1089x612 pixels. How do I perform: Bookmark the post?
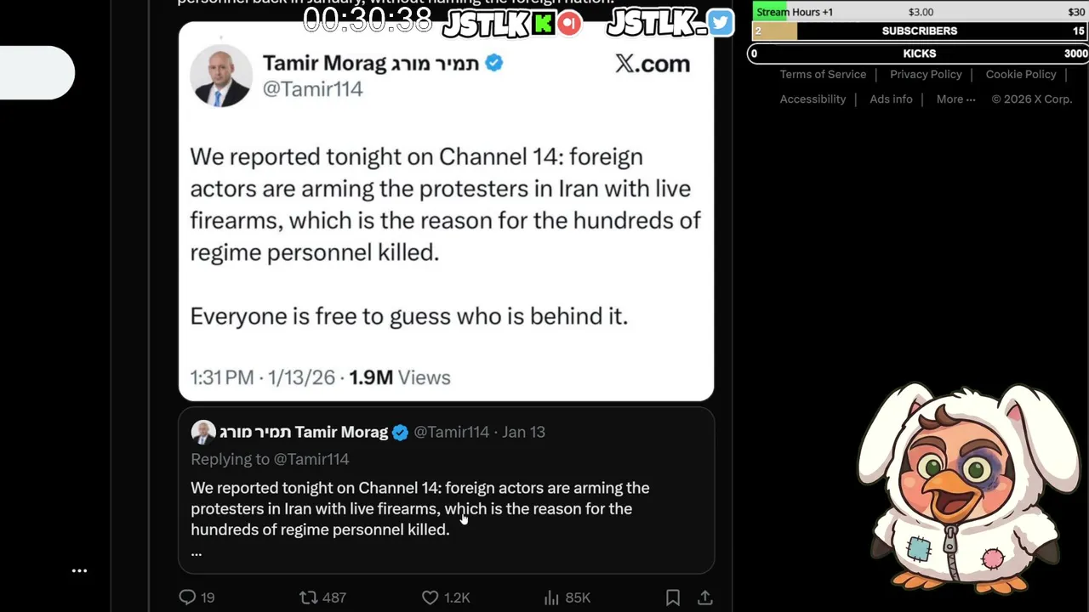673,598
